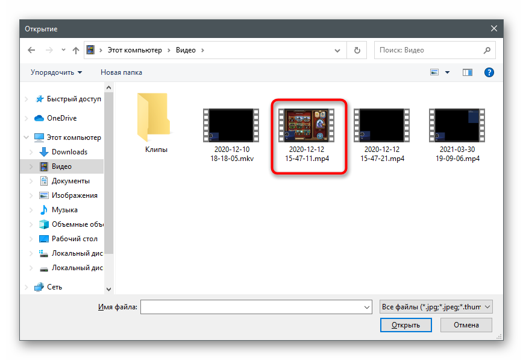Click the Up one level arrow
This screenshot has height=360, width=523.
tap(76, 50)
